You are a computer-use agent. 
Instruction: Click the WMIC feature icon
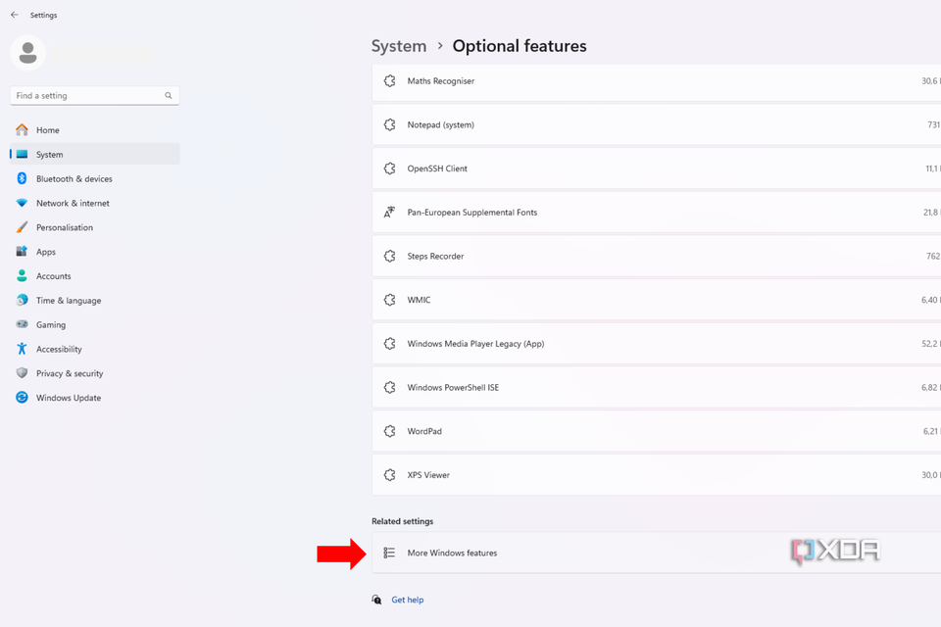(389, 300)
